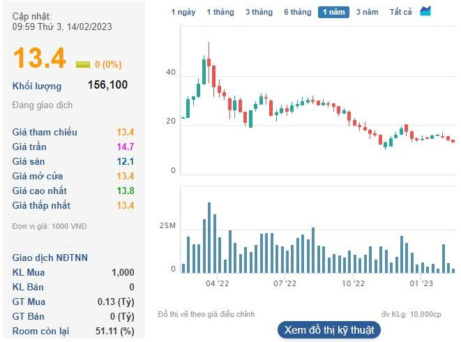Select the 1 tháng chart range
Image resolution: width=461 pixels, height=342 pixels.
220,12
